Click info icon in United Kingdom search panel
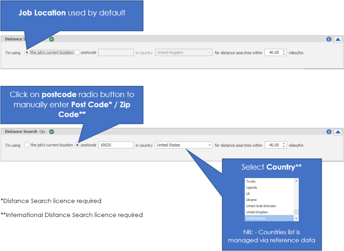Viewport: 344px width, 251px height. click(x=329, y=39)
